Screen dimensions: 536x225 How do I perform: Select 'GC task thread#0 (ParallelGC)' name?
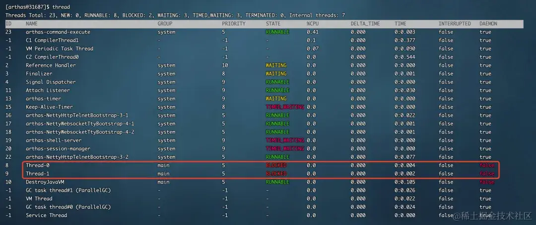[x=68, y=207]
